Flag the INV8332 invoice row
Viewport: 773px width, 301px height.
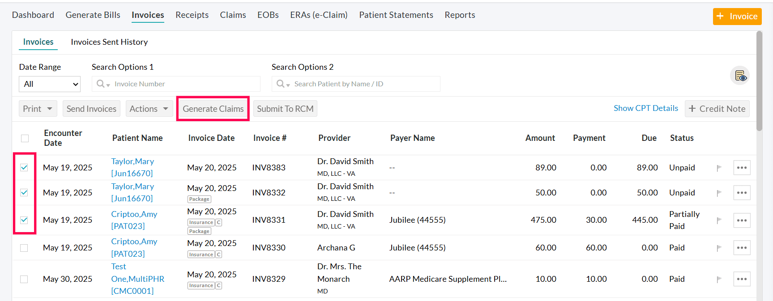[x=719, y=192]
